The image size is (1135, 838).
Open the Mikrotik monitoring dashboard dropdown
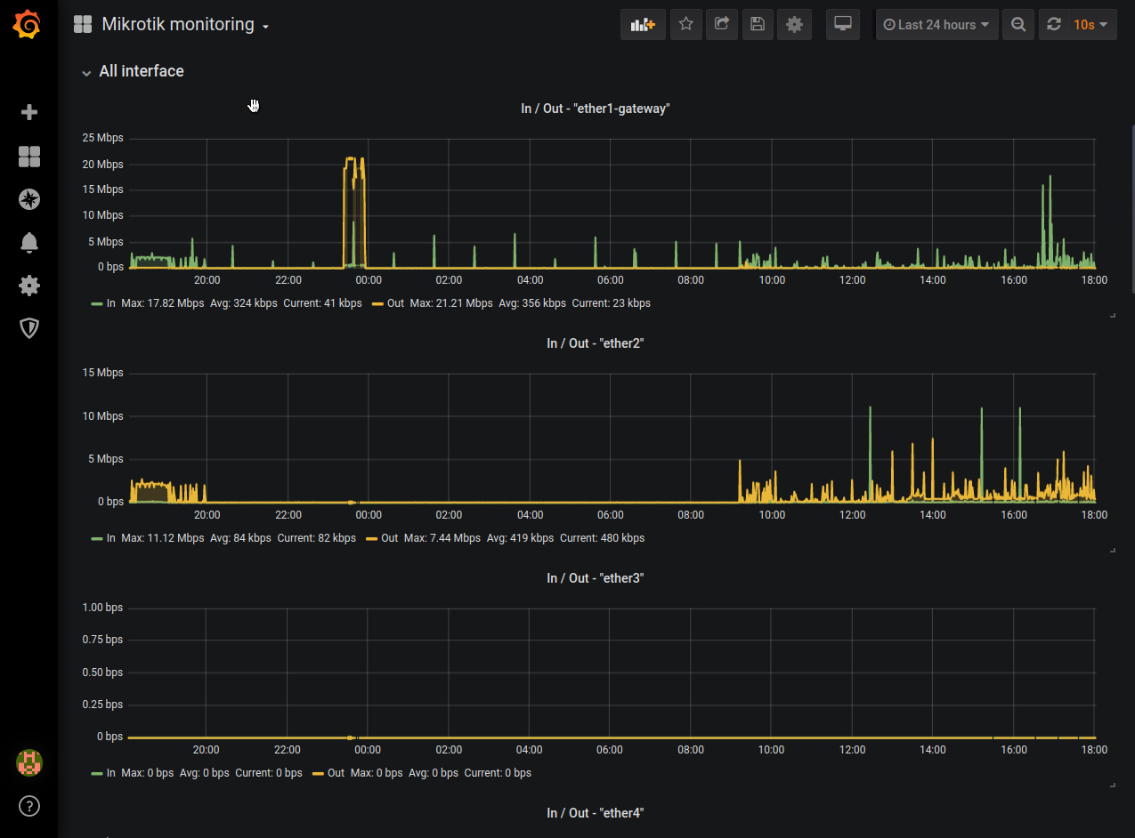click(x=185, y=25)
